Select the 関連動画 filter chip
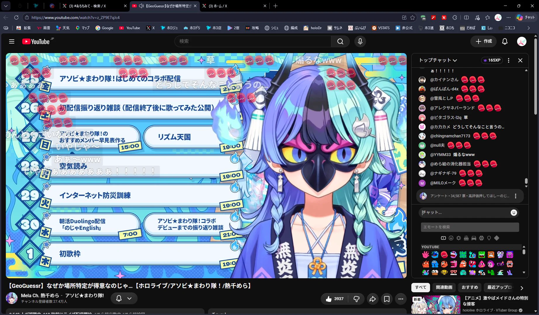 444,287
